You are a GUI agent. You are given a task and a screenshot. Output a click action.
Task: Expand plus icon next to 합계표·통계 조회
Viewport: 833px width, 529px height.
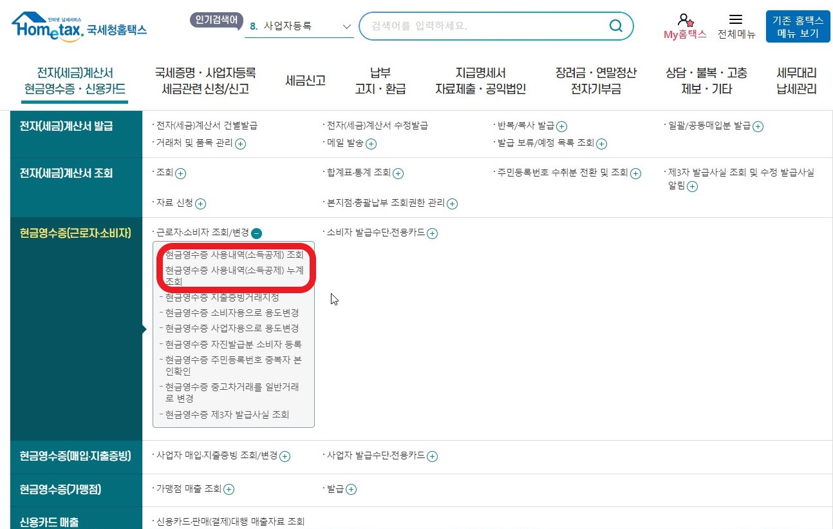pos(398,173)
